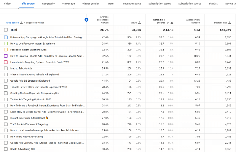Click the Suggested videos breadcrumb text

(35, 23)
